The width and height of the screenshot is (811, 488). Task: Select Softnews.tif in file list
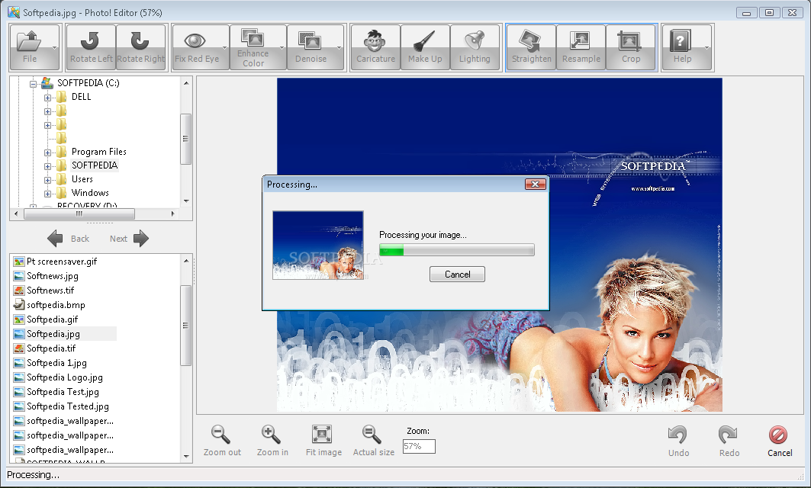coord(50,290)
